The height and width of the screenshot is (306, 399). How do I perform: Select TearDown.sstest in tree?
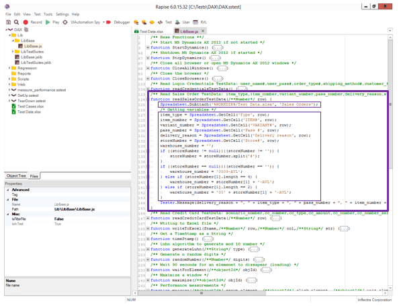(32, 101)
